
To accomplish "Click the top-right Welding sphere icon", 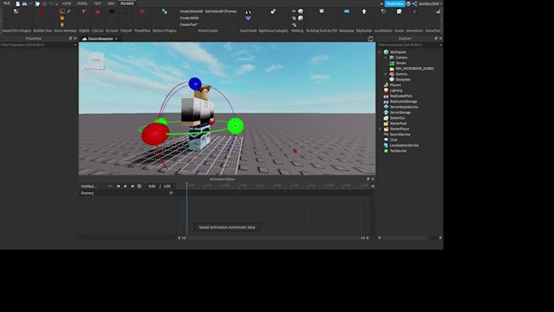I will (301, 11).
